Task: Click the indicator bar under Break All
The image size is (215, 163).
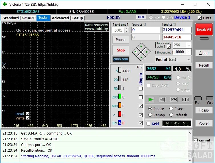Action: pyautogui.click(x=204, y=39)
